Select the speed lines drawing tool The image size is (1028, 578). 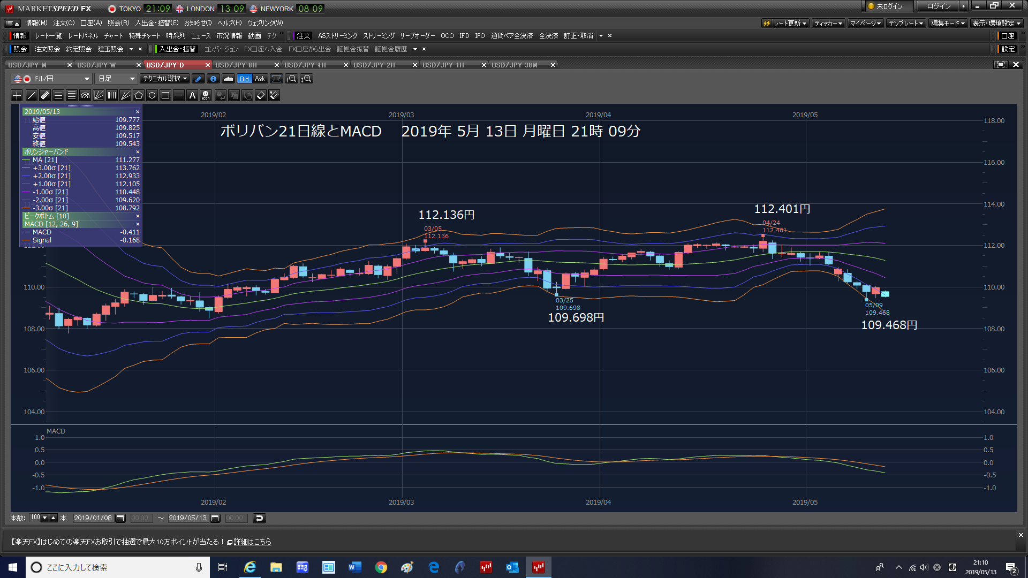click(125, 96)
